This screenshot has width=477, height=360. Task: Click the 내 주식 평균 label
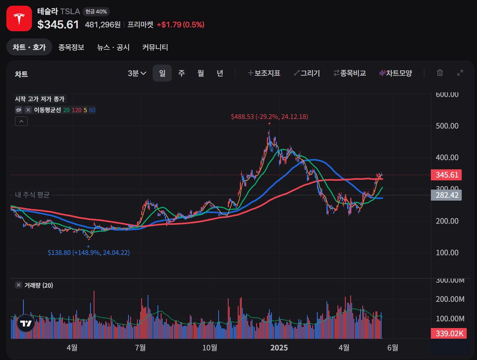coord(32,195)
